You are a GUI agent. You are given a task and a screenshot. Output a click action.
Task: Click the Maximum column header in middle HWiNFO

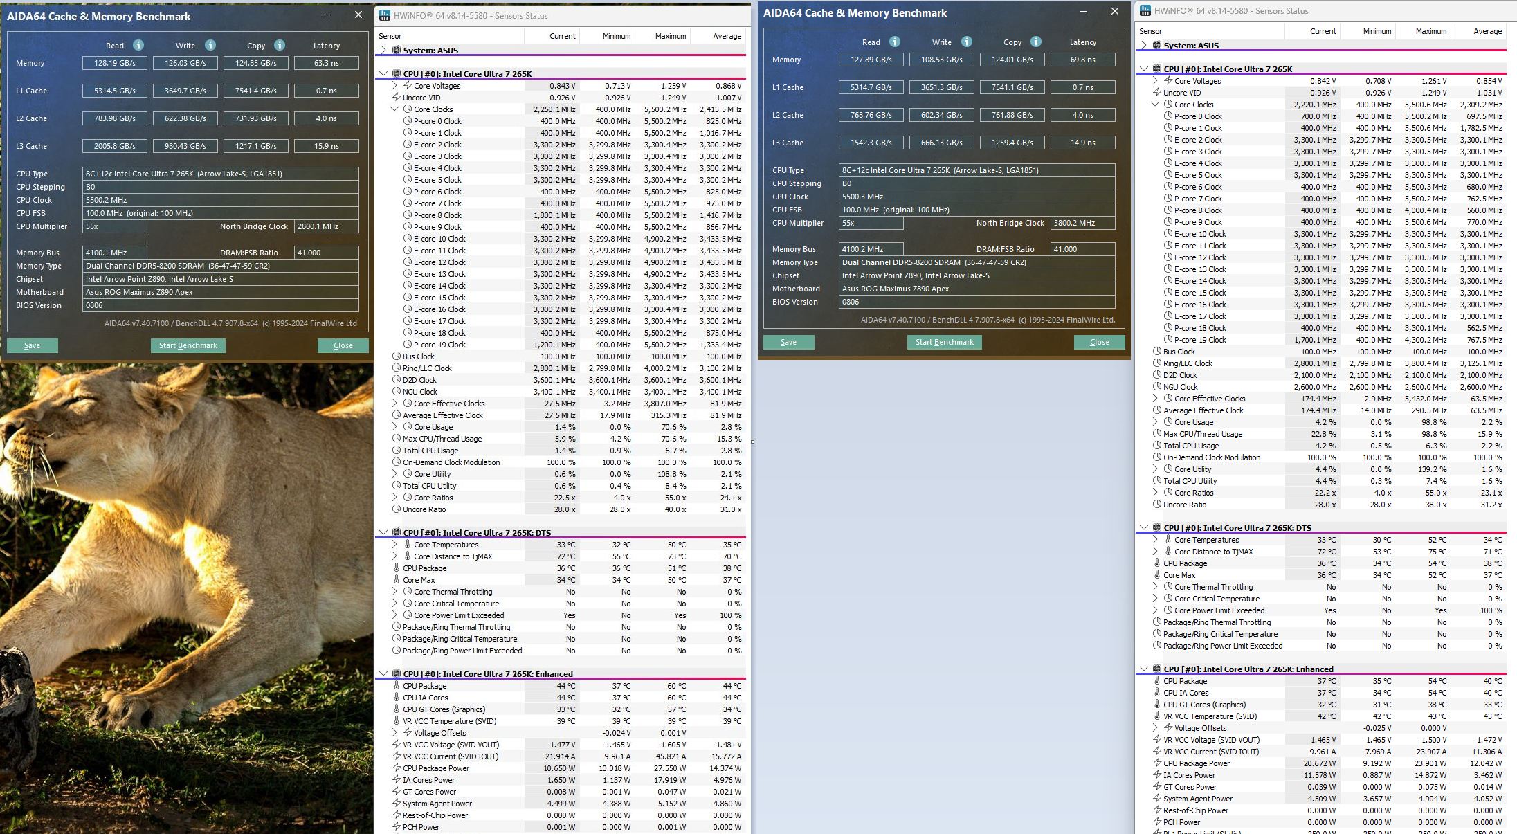click(670, 36)
